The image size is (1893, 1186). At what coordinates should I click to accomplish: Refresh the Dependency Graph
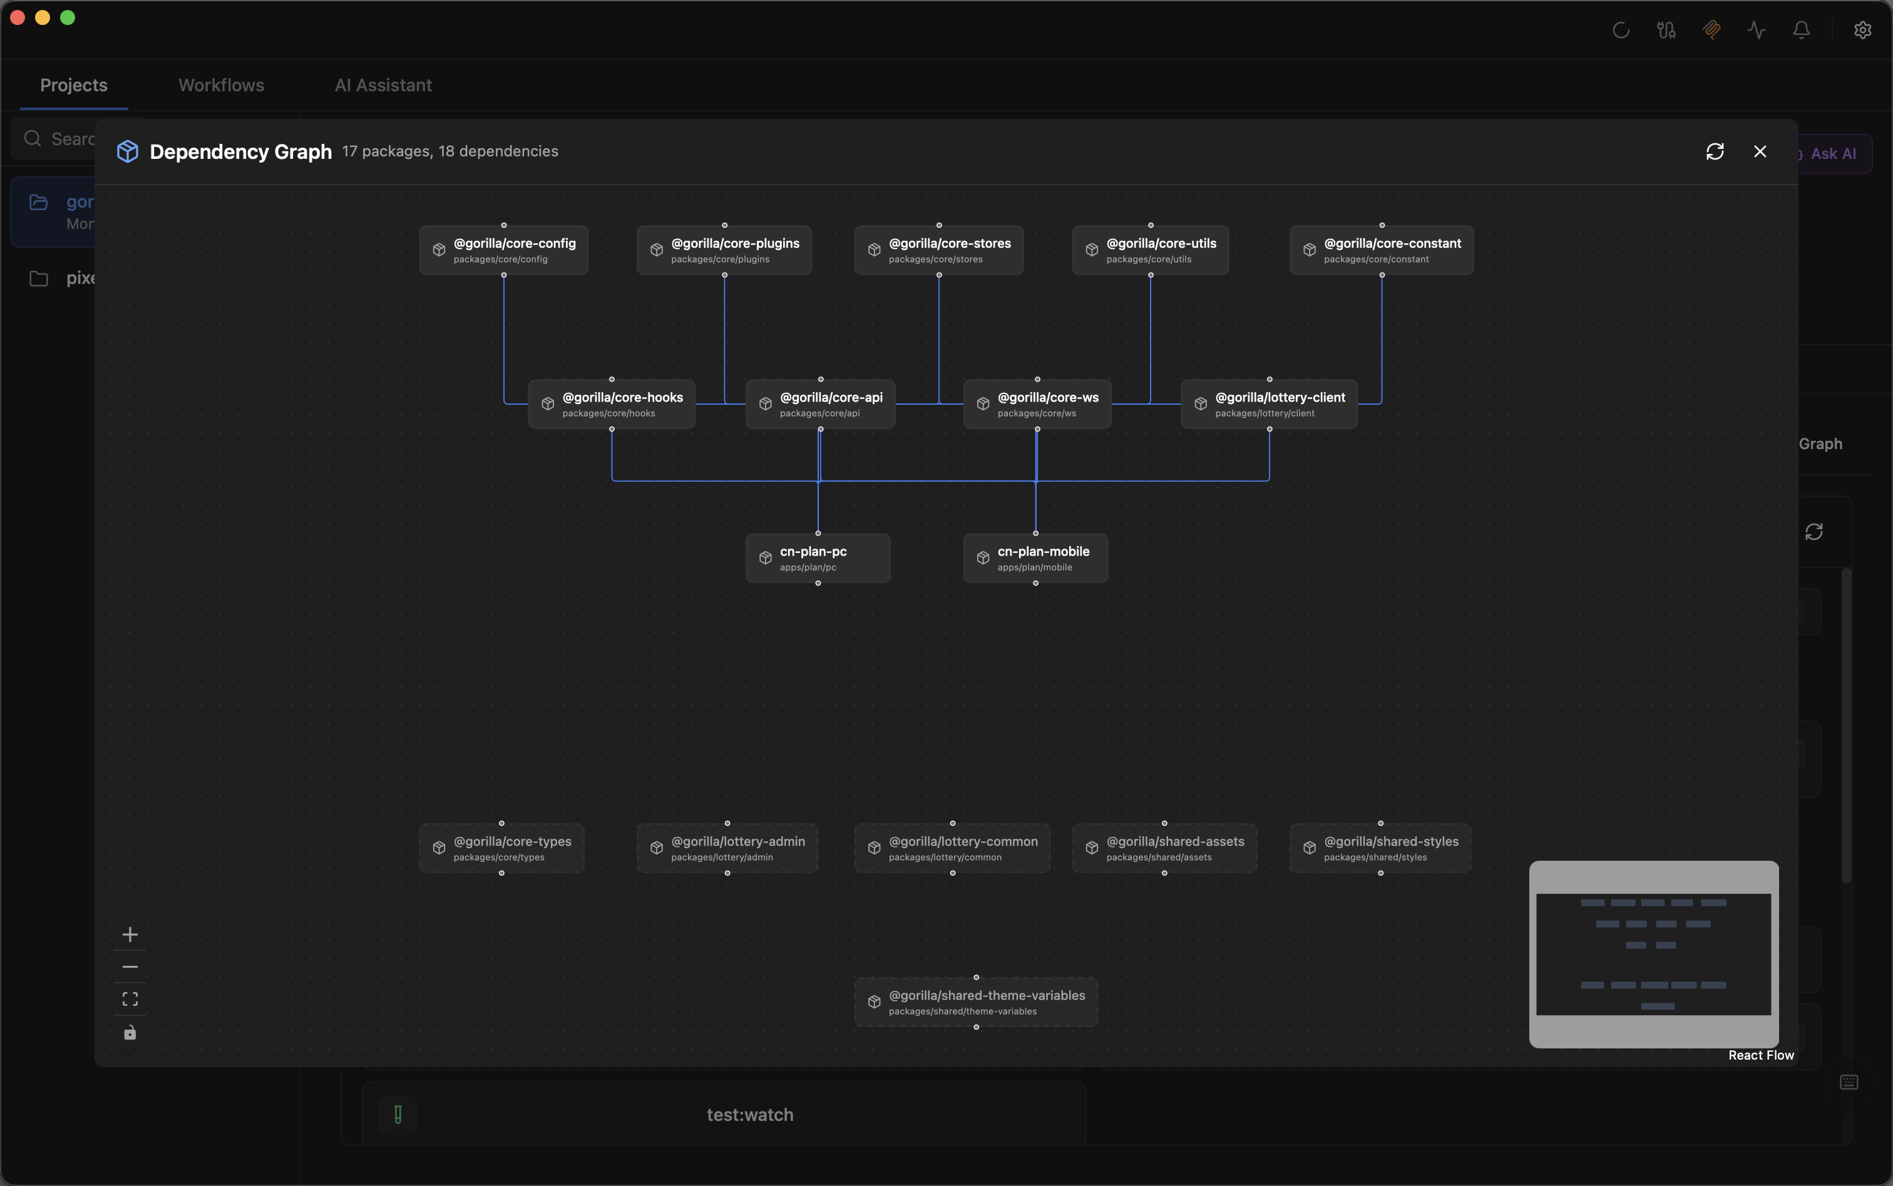(x=1716, y=151)
